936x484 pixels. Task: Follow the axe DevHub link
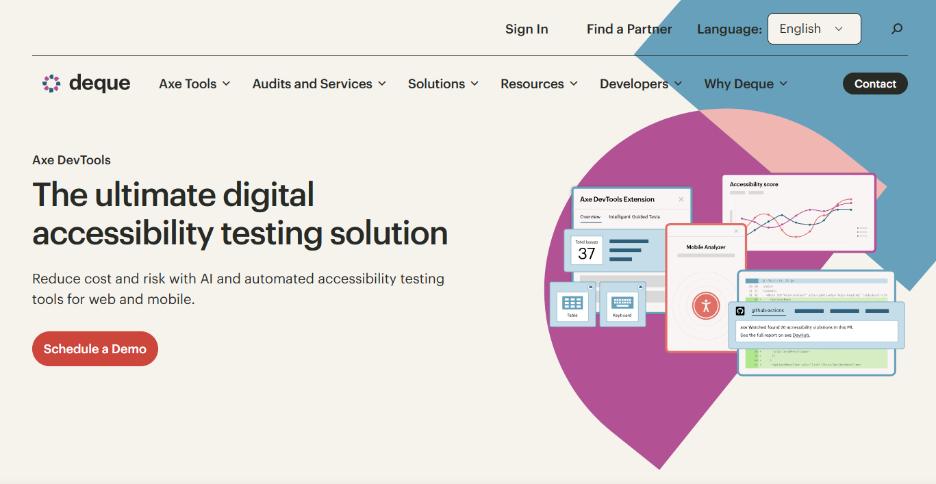(801, 335)
